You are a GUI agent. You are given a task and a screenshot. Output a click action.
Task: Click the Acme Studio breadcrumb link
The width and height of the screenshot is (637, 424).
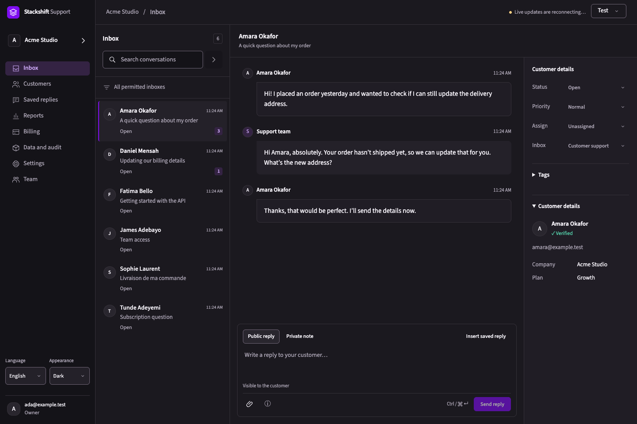pos(122,12)
